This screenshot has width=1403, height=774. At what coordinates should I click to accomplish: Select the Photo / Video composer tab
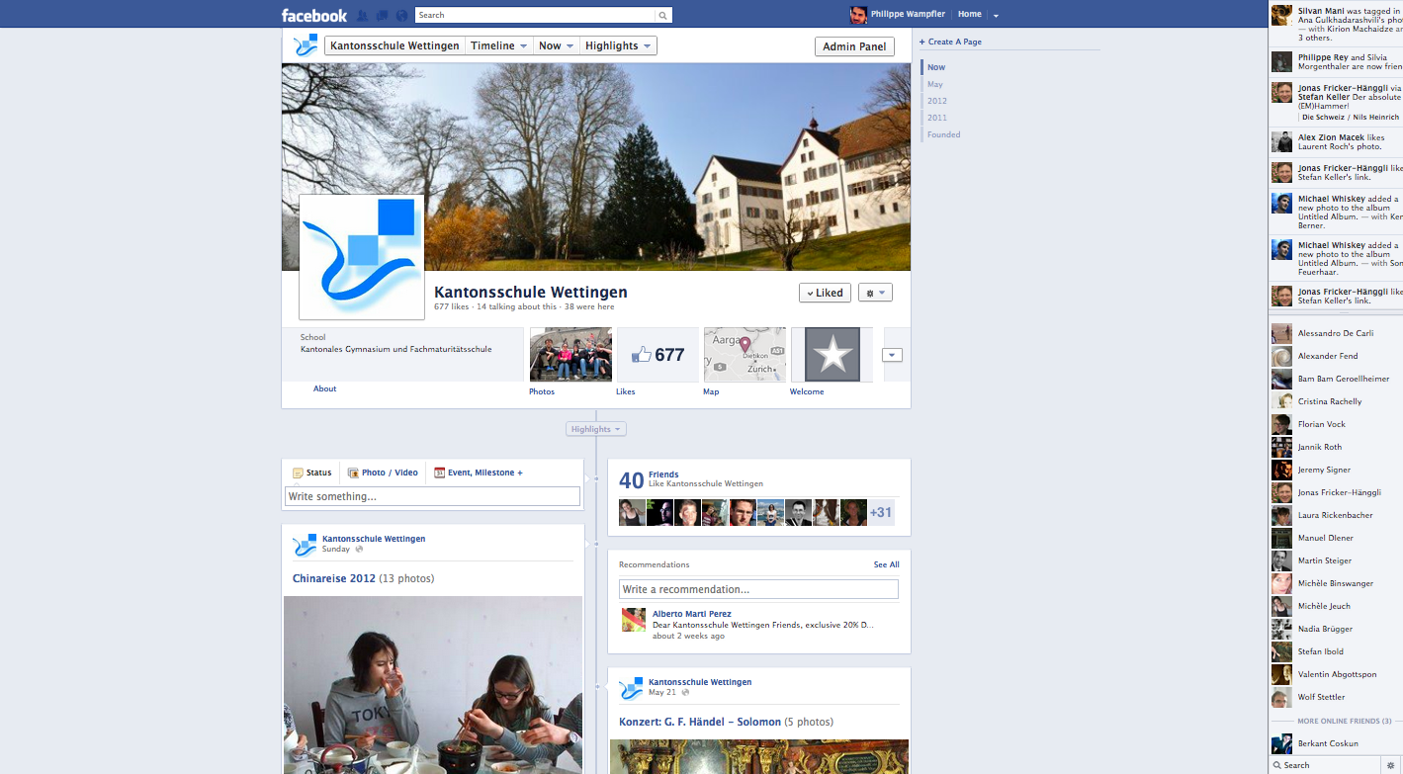pos(383,473)
